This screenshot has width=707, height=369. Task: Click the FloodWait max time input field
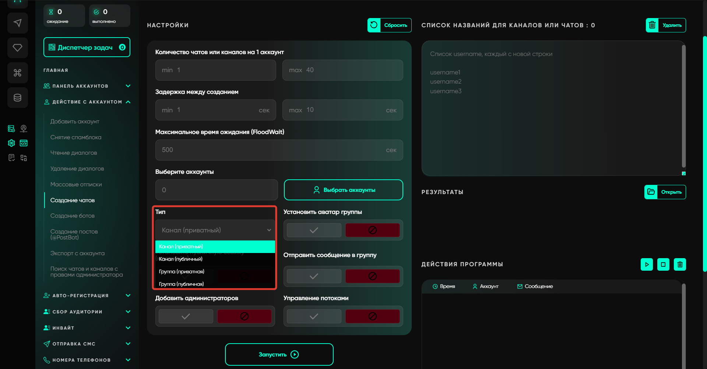[x=272, y=150]
